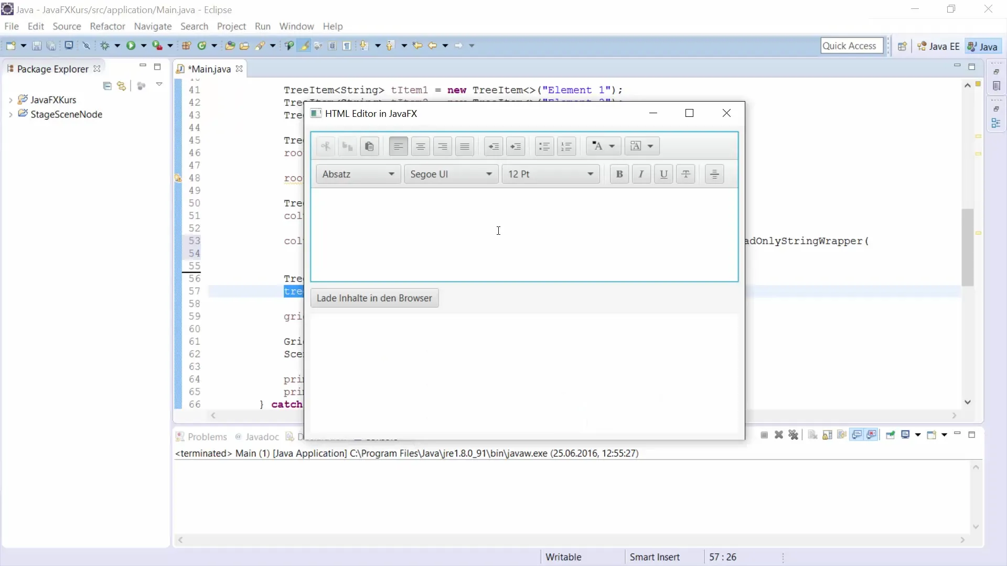This screenshot has height=566, width=1007.
Task: Open the Navigate menu
Action: point(153,26)
